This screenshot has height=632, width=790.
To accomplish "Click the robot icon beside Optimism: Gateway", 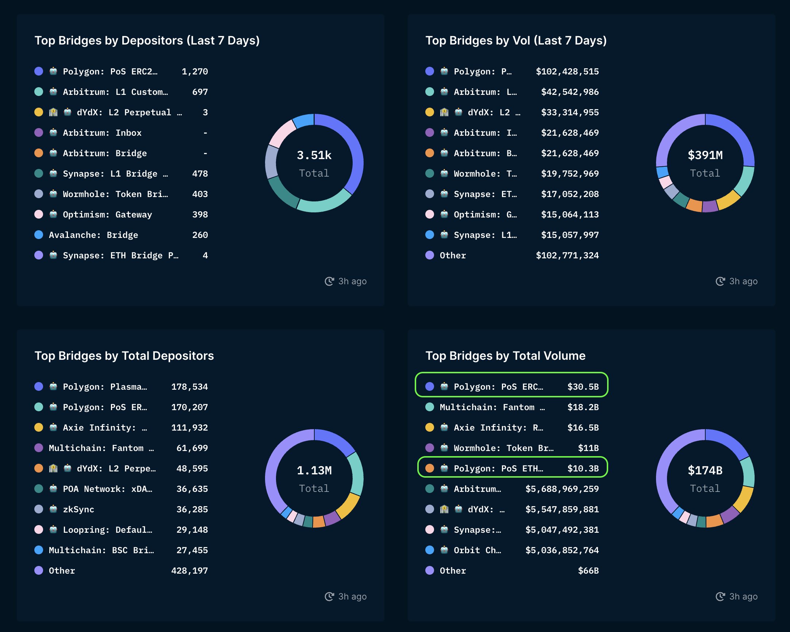I will [53, 214].
